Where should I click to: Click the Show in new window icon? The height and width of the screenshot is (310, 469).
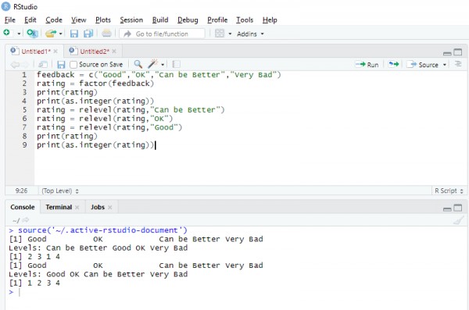tap(43, 64)
